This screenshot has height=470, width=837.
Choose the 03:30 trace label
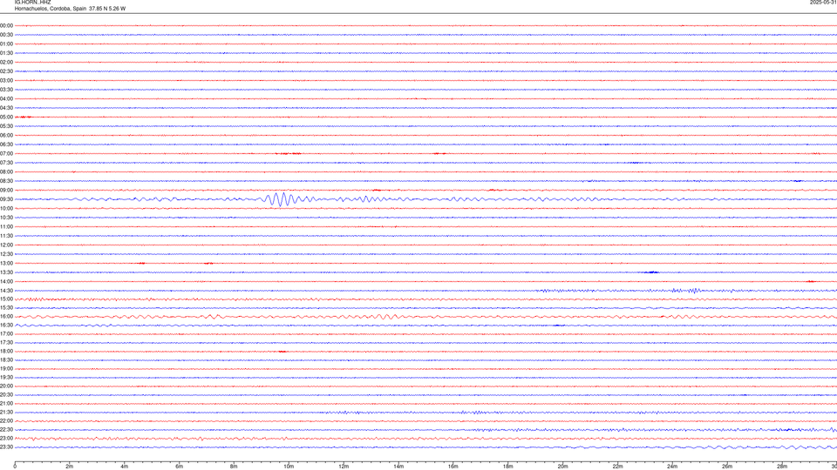point(6,90)
